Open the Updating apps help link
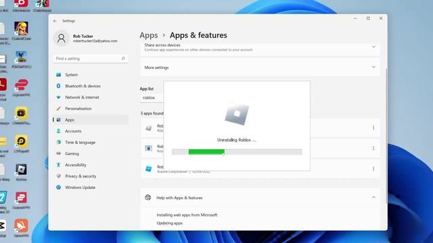 tap(170, 223)
